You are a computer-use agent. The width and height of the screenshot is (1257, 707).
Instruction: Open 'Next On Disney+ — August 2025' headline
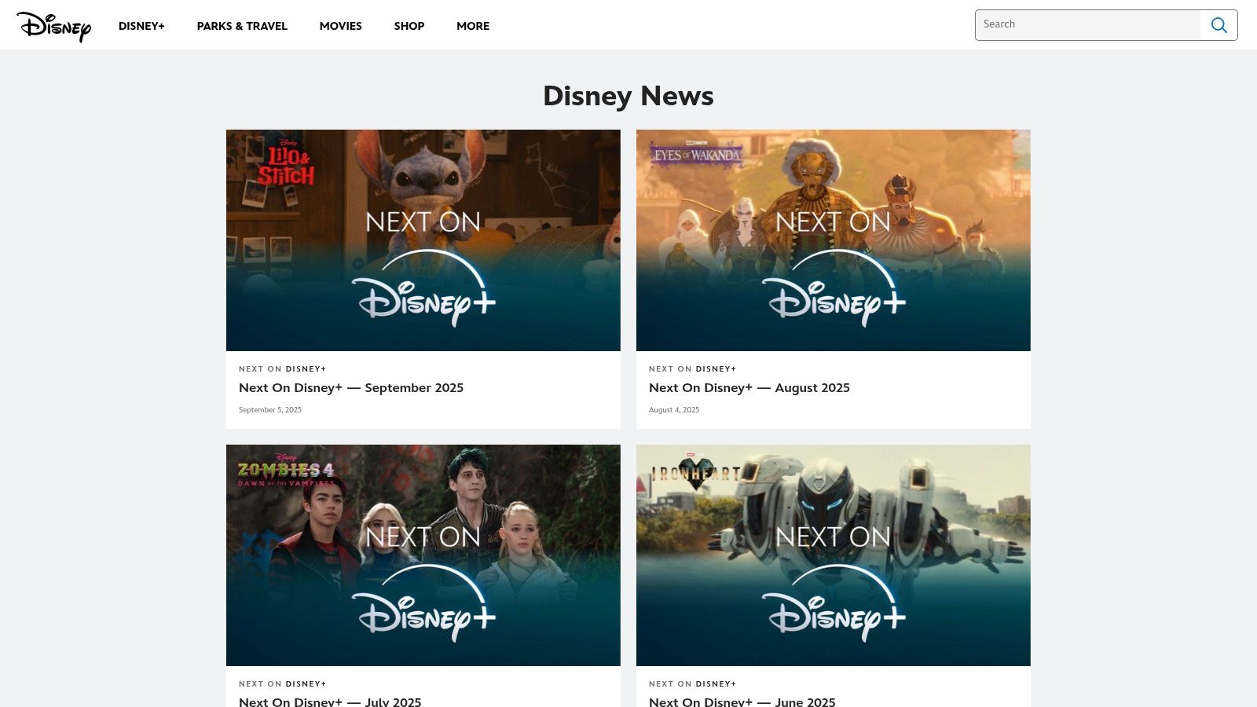coord(749,388)
